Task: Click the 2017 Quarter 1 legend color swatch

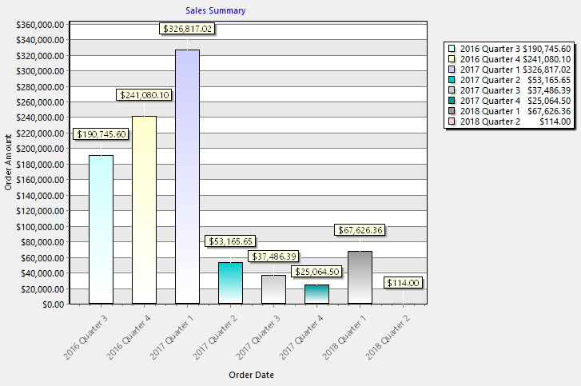Action: (452, 70)
